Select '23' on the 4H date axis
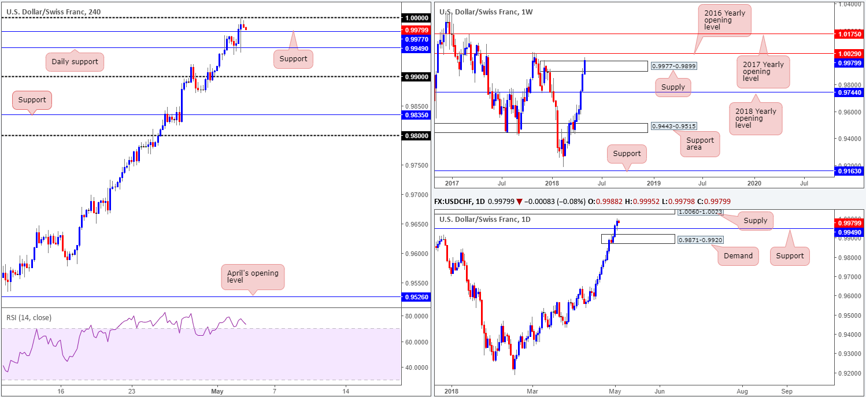The height and width of the screenshot is (397, 866). point(132,390)
